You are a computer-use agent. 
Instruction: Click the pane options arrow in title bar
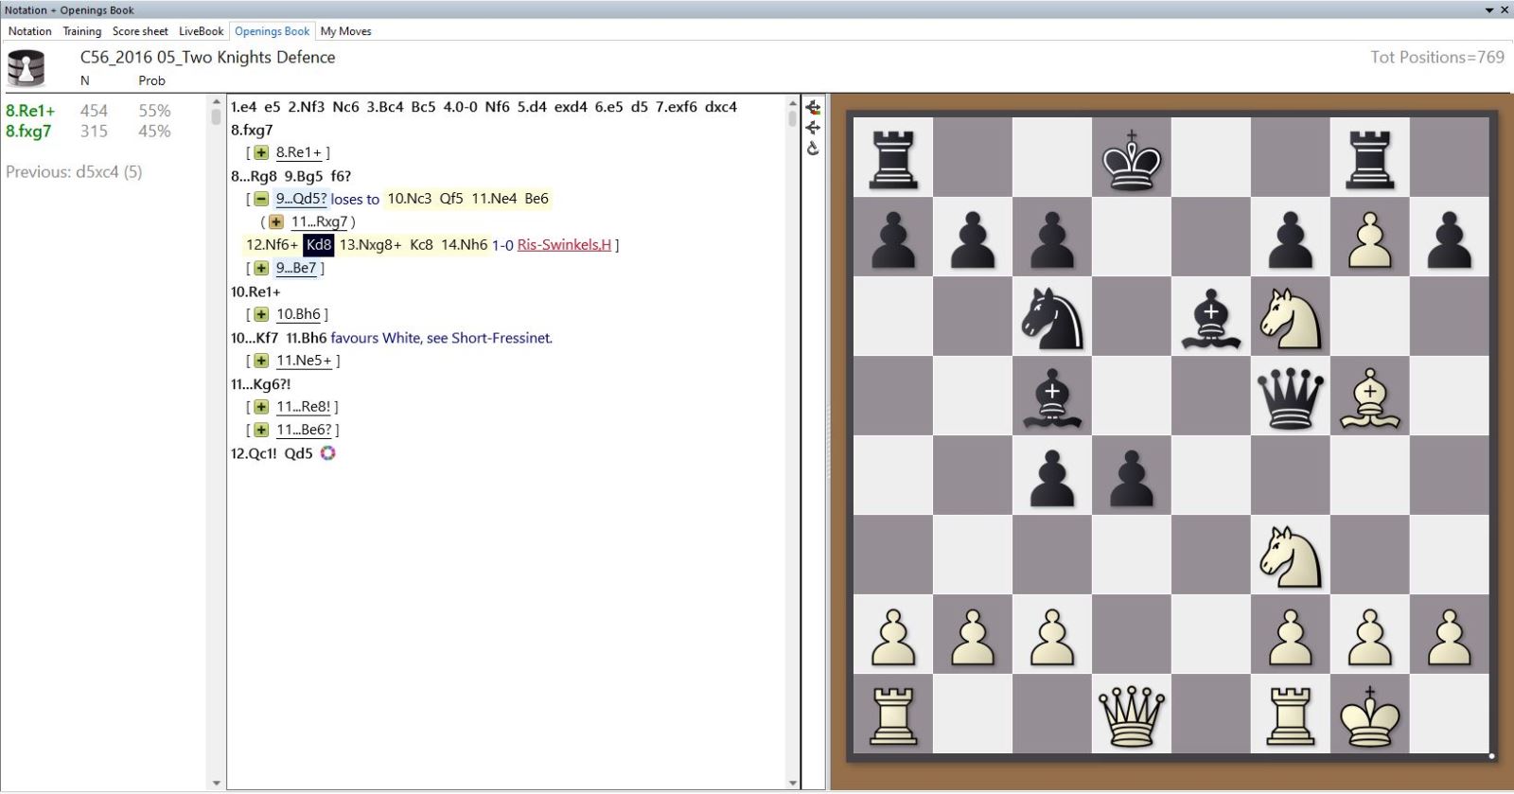pos(1489,10)
